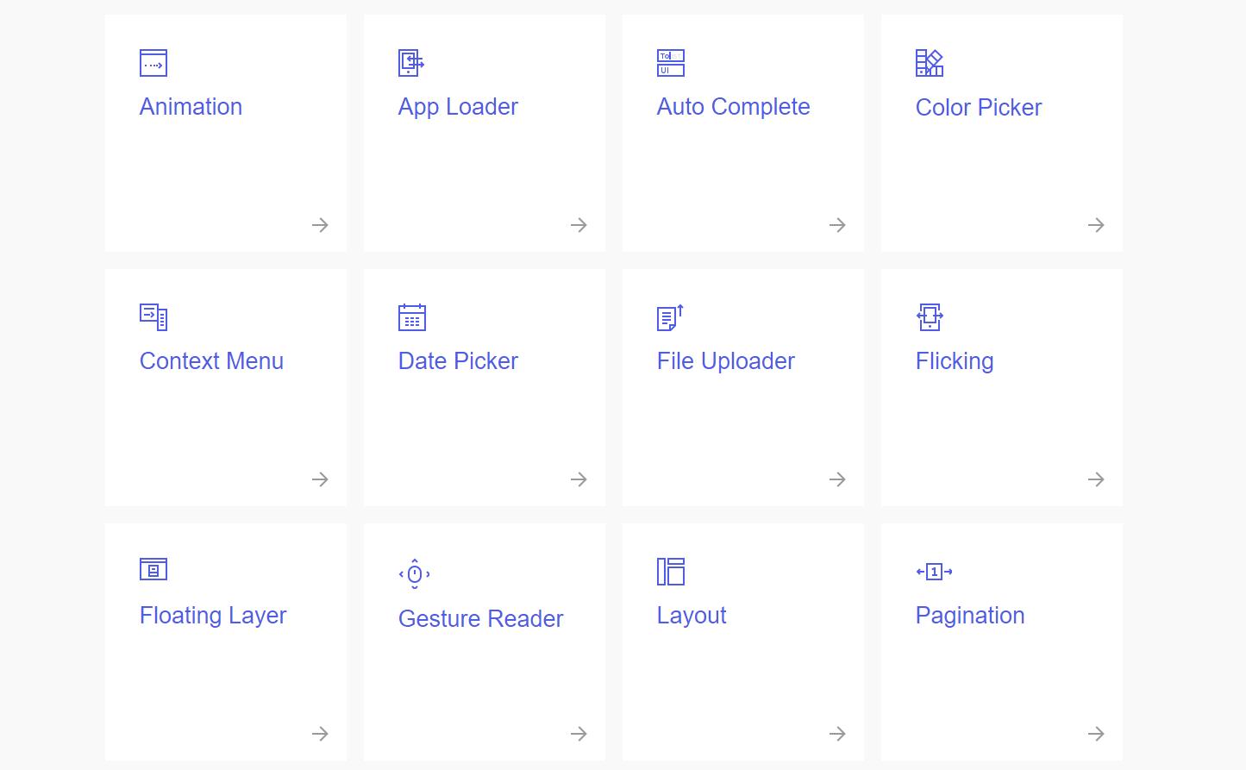Click the Auto Complete icon
Screen dimensions: 1246x770
point(671,63)
